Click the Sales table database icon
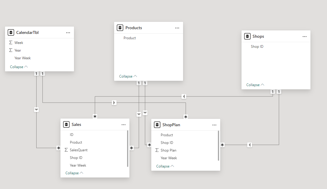This screenshot has height=189, width=327. tap(66, 124)
